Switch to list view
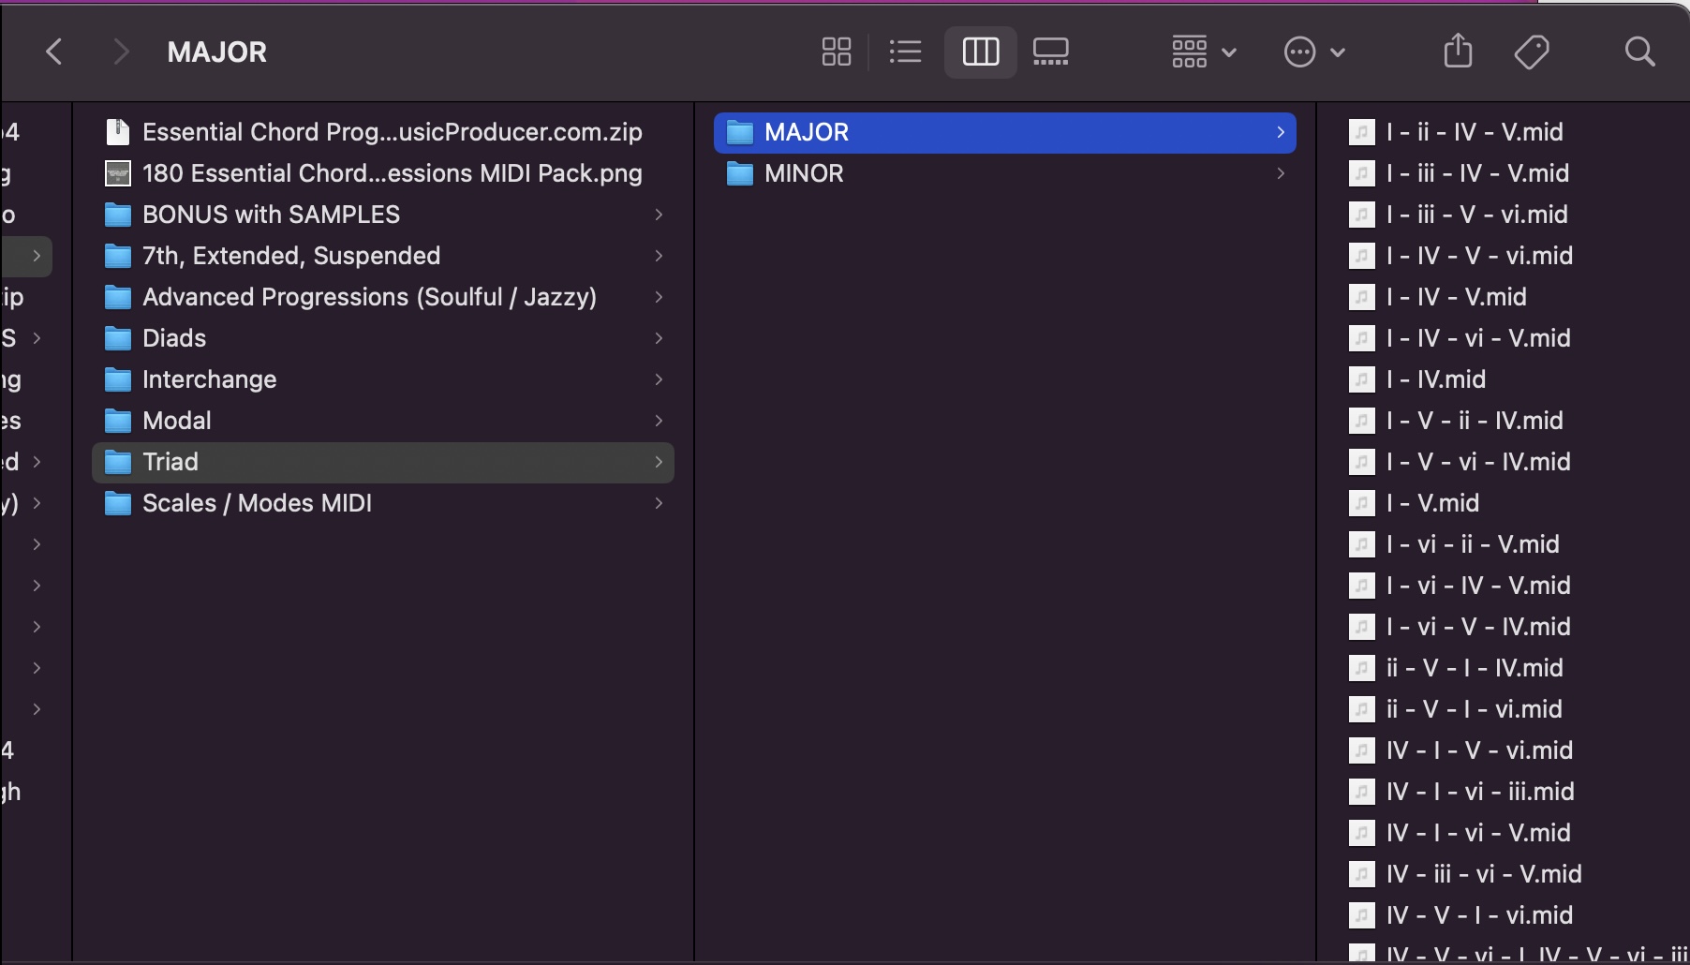1690x965 pixels. tap(905, 52)
